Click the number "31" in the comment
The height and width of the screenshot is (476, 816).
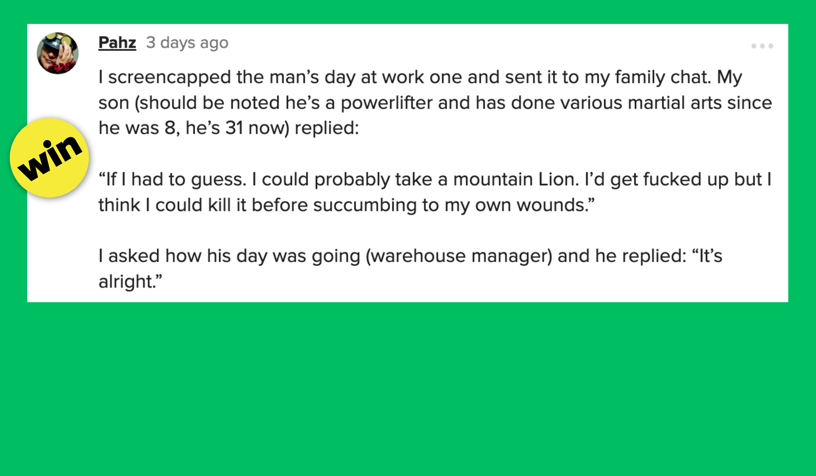[234, 128]
